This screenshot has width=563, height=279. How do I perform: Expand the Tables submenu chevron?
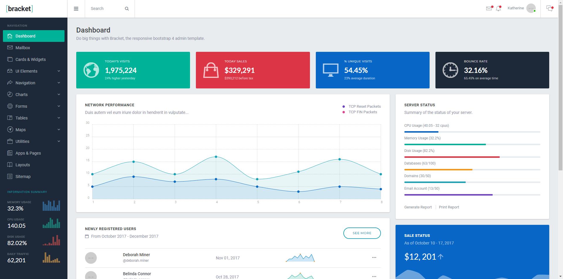point(59,118)
